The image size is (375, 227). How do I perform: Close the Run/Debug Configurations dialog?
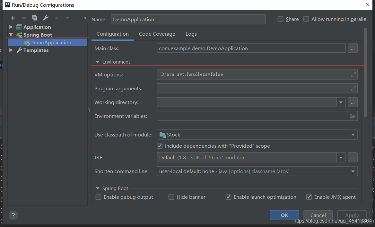[367, 5]
